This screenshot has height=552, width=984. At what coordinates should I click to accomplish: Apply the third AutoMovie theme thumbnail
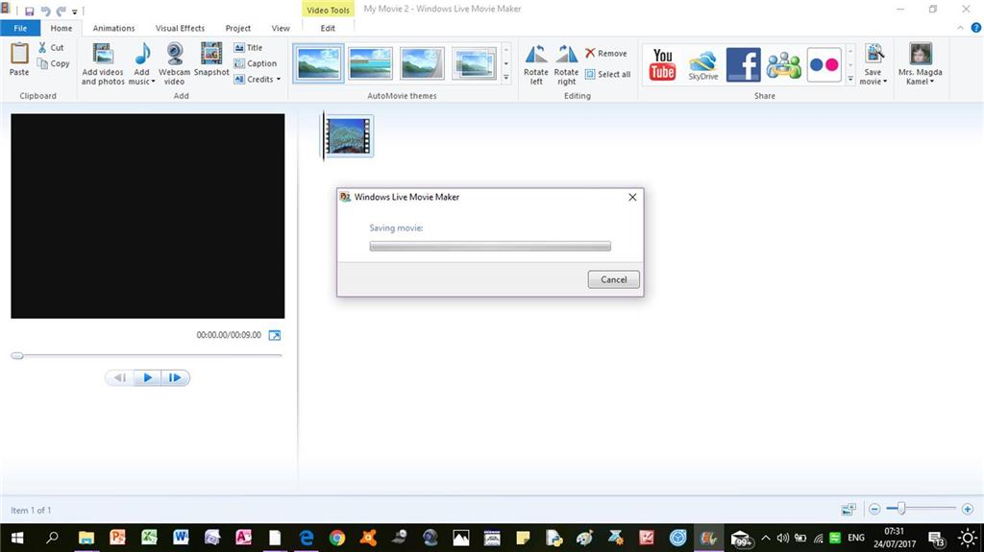pyautogui.click(x=422, y=63)
